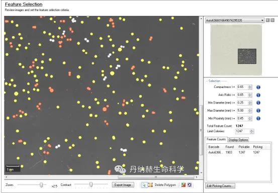Select the pointer selection tool icon
Viewport: 278px width, 193px height.
144,185
